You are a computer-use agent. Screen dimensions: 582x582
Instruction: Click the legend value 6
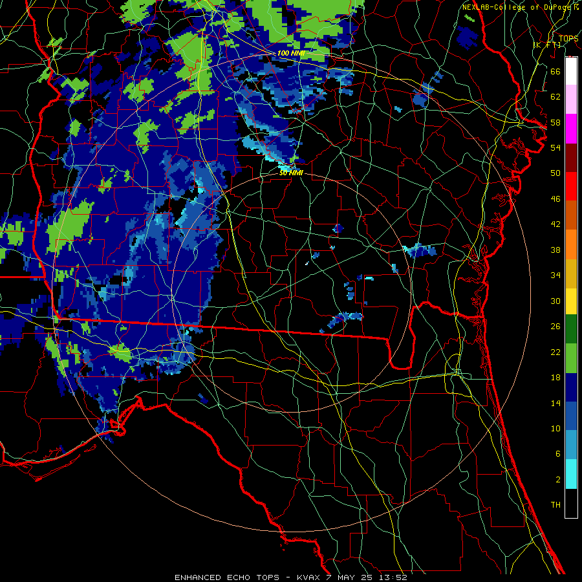tap(557, 453)
